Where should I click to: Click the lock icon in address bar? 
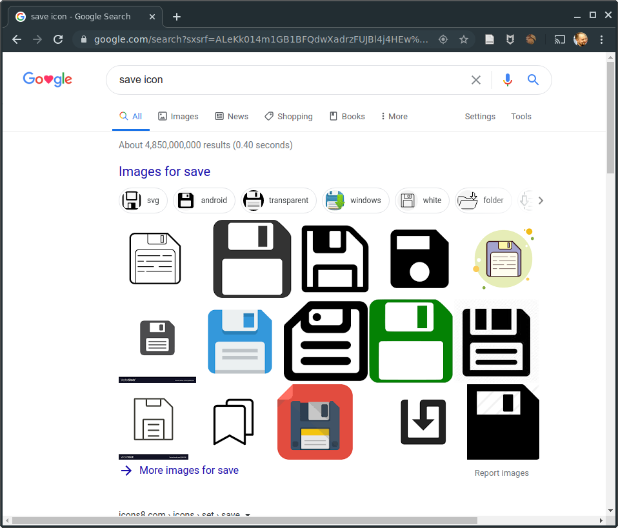(84, 39)
